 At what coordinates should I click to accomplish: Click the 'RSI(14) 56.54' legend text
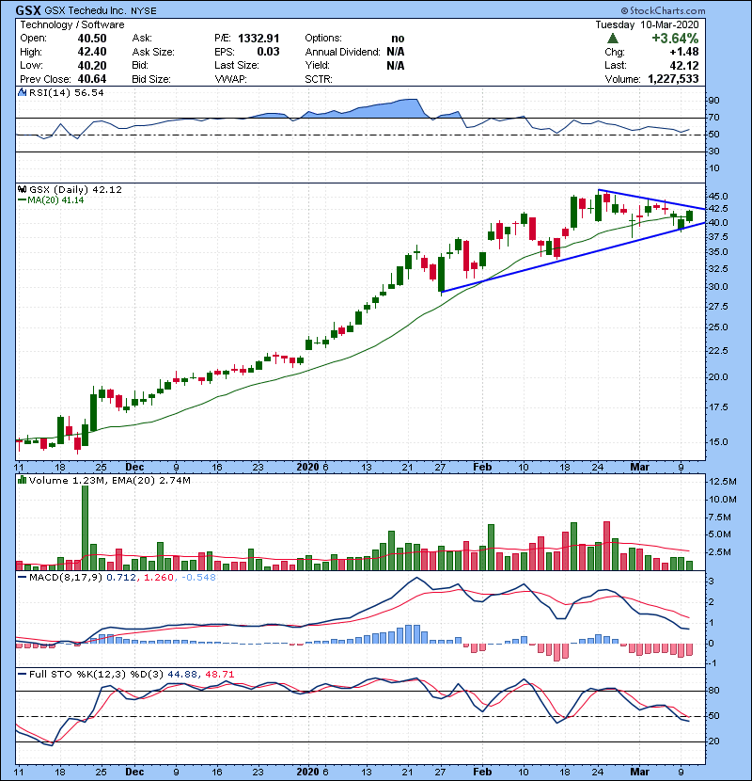coord(66,92)
